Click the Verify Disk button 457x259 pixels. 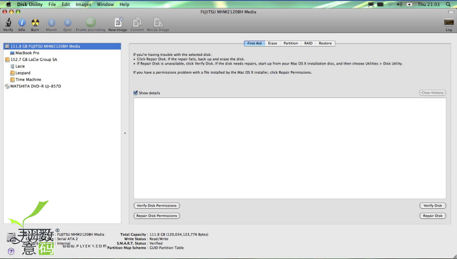coord(433,206)
